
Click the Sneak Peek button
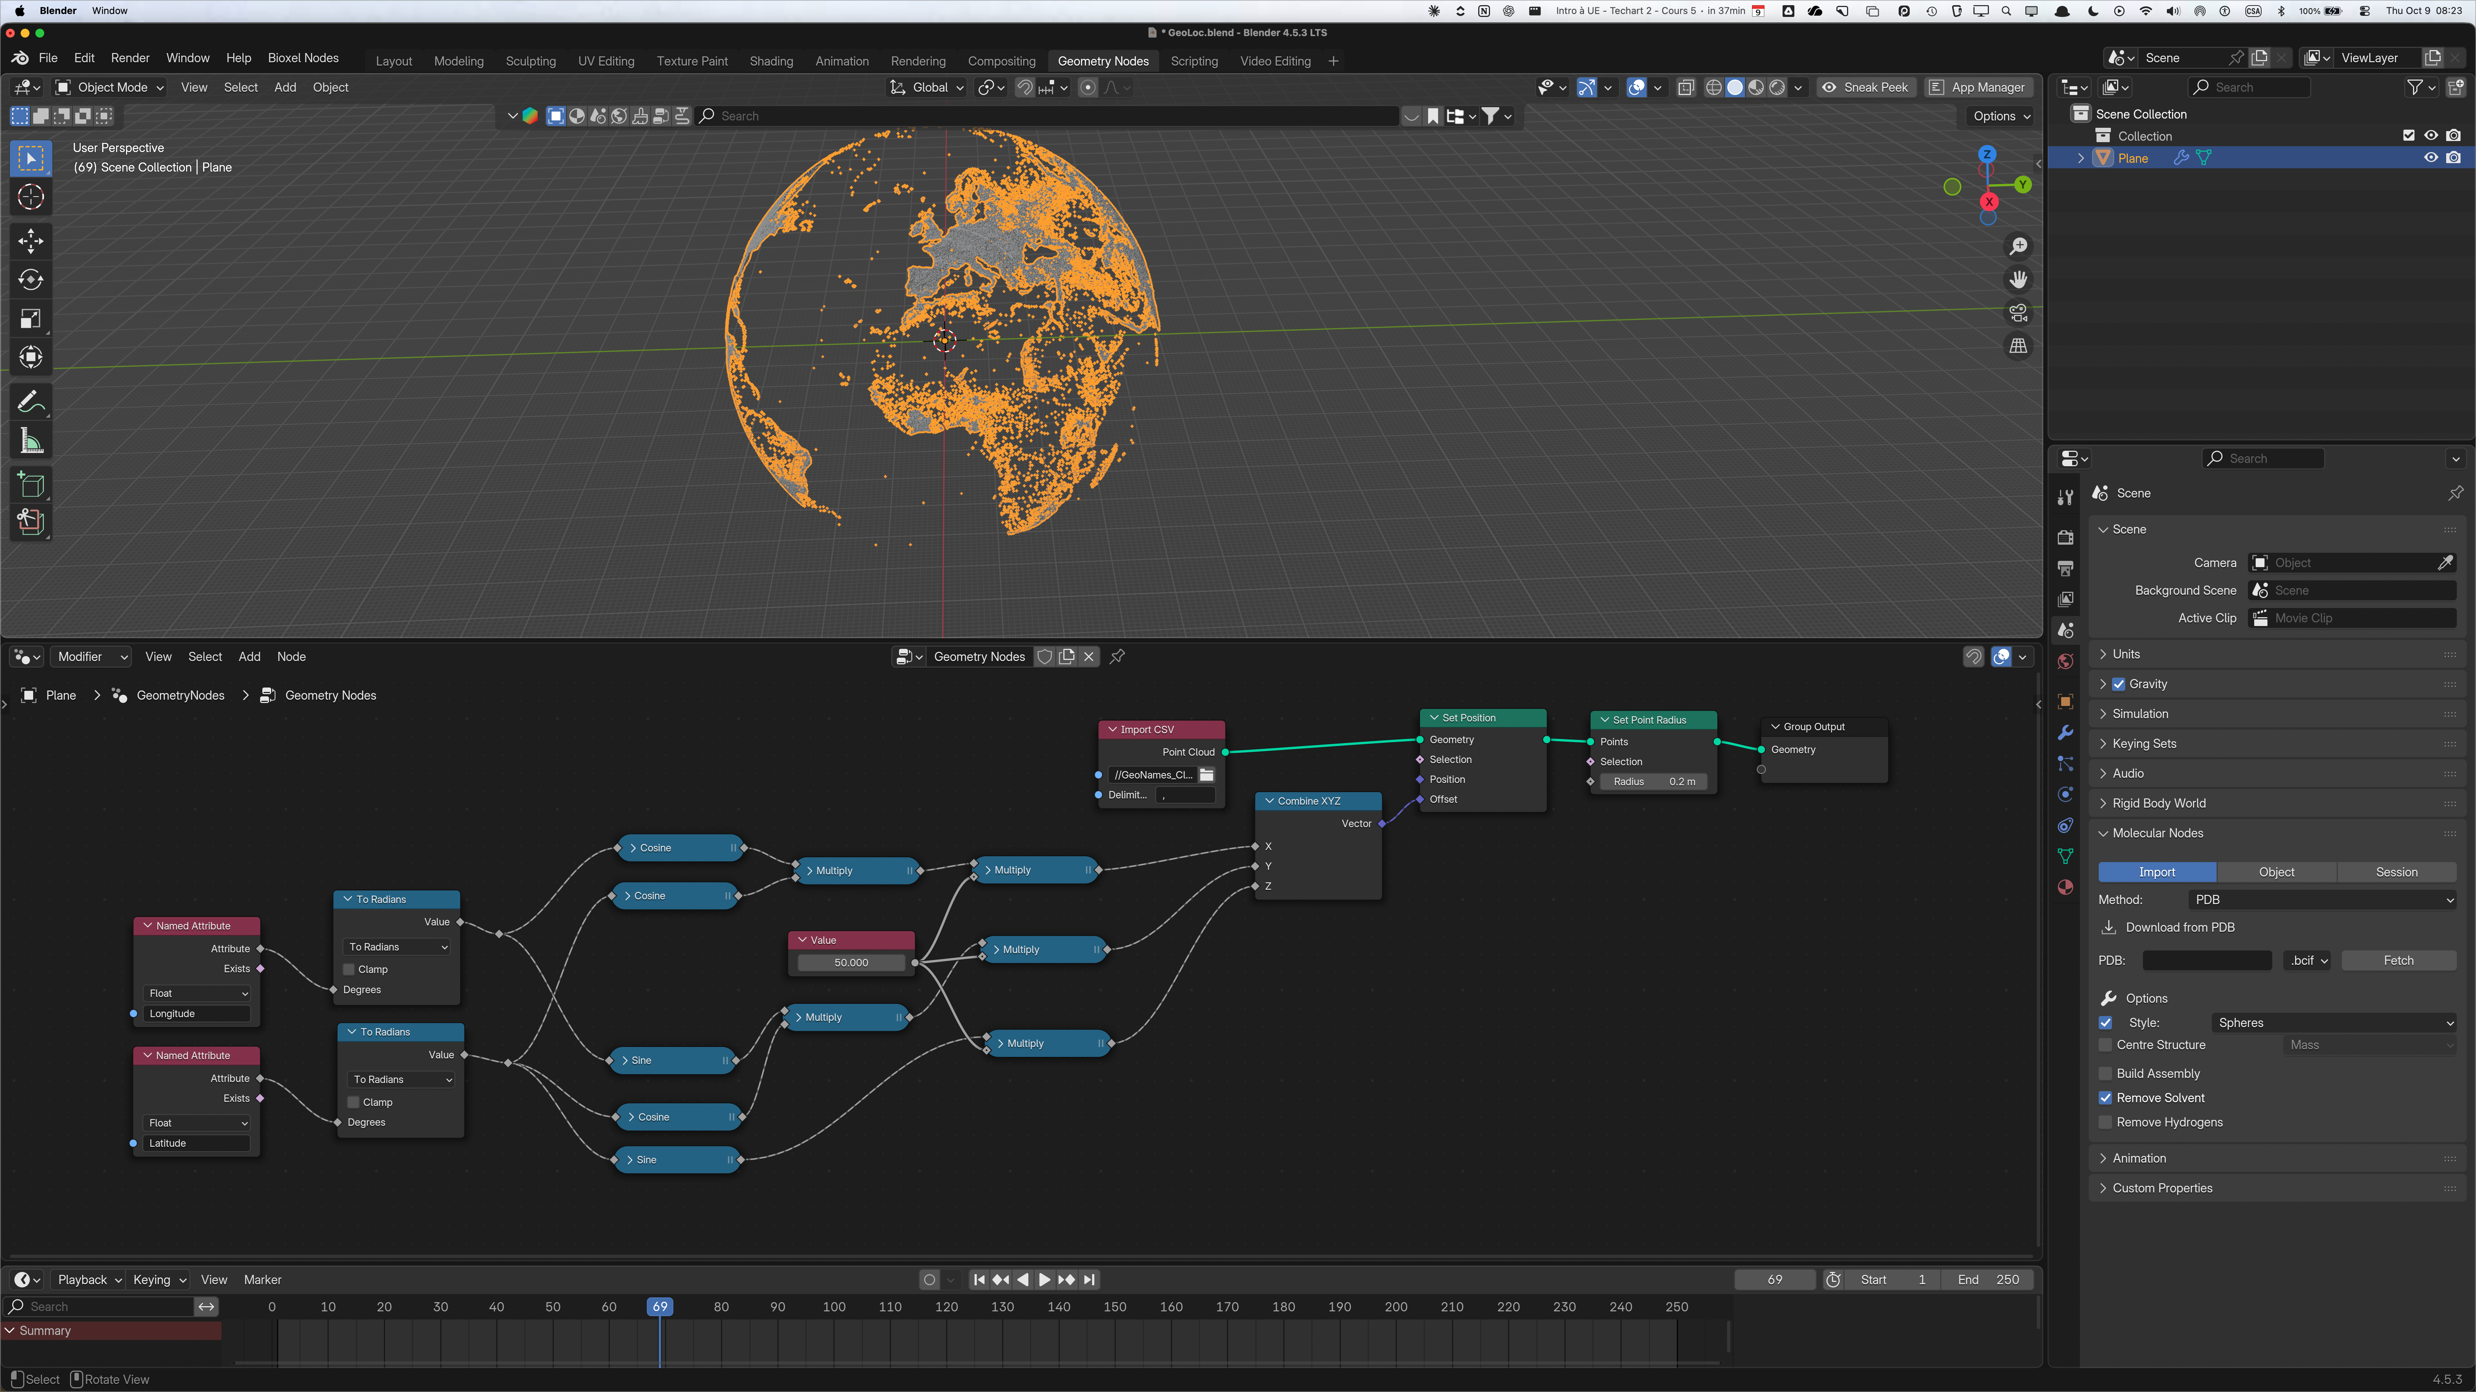point(1865,87)
